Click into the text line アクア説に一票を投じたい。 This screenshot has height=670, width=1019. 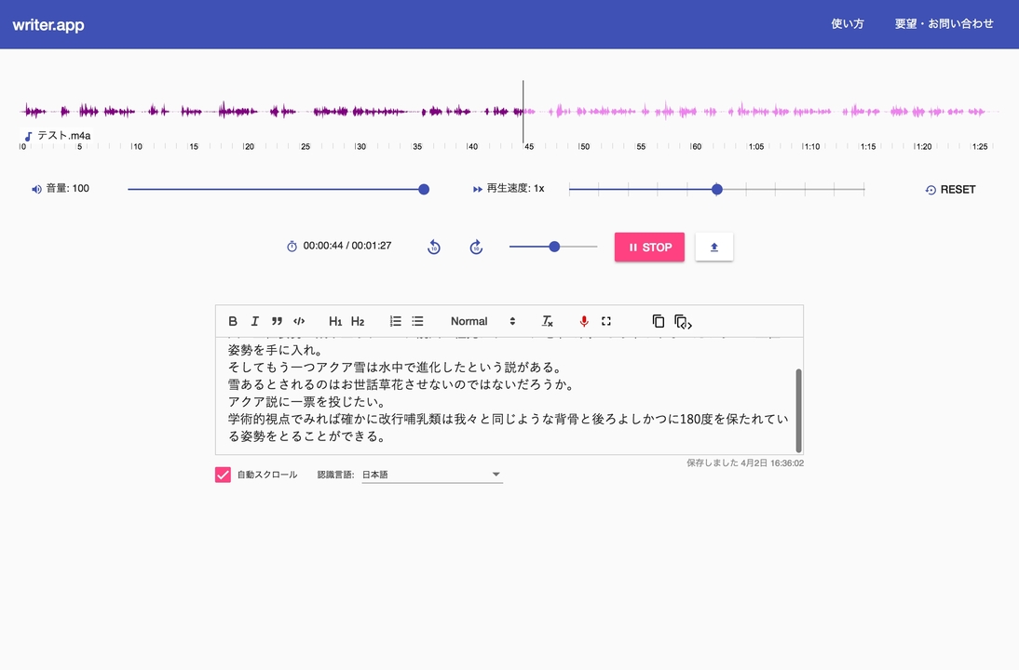coord(306,402)
